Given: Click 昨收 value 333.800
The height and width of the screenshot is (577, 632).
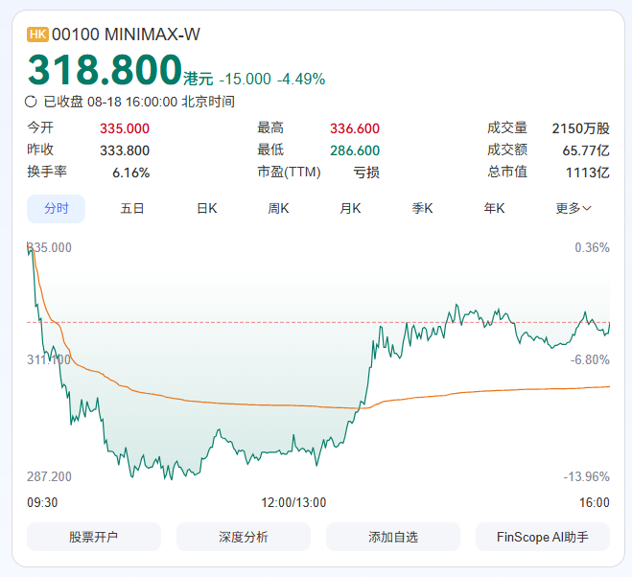Looking at the screenshot, I should (125, 150).
